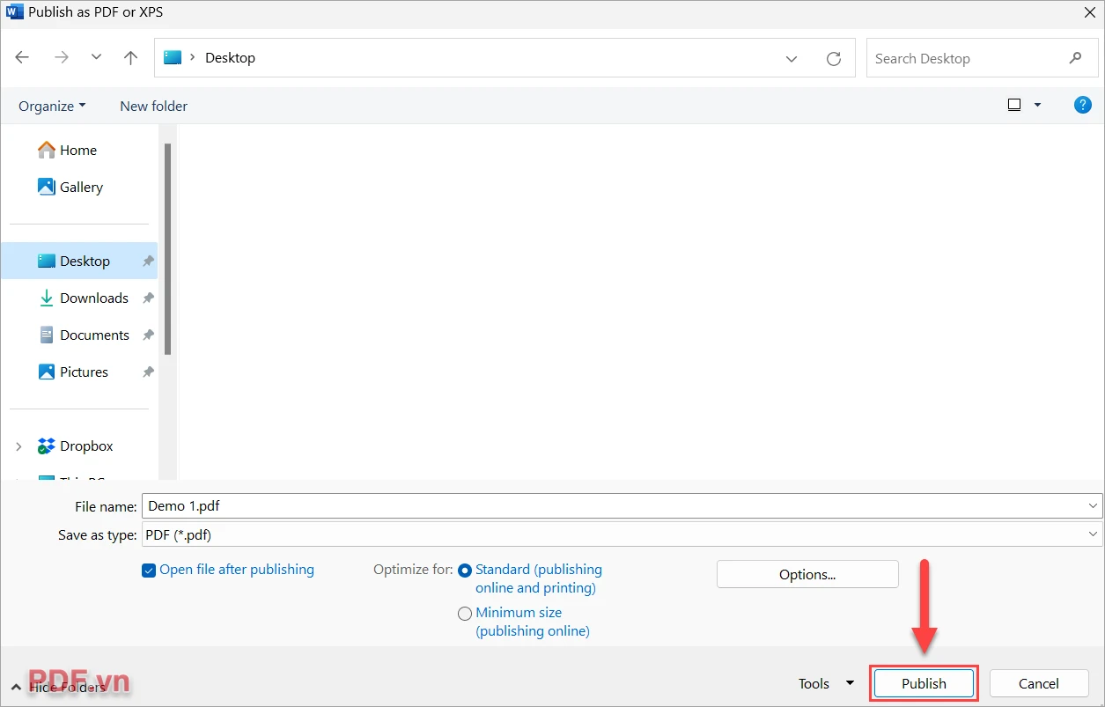Click Desktop in the address bar
Viewport: 1105px width, 707px height.
point(230,58)
